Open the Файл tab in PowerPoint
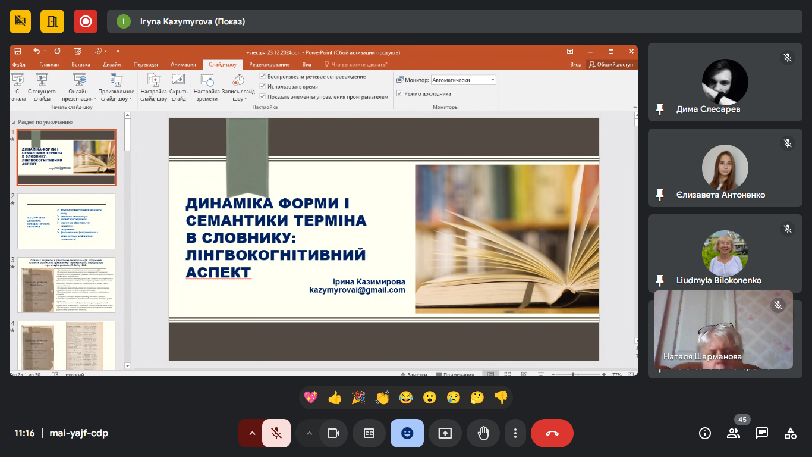This screenshot has height=457, width=812. (x=18, y=64)
